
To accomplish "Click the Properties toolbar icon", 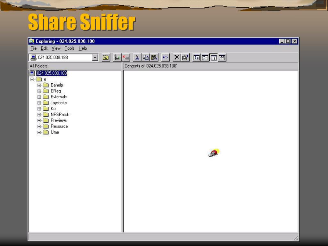I will click(x=185, y=58).
